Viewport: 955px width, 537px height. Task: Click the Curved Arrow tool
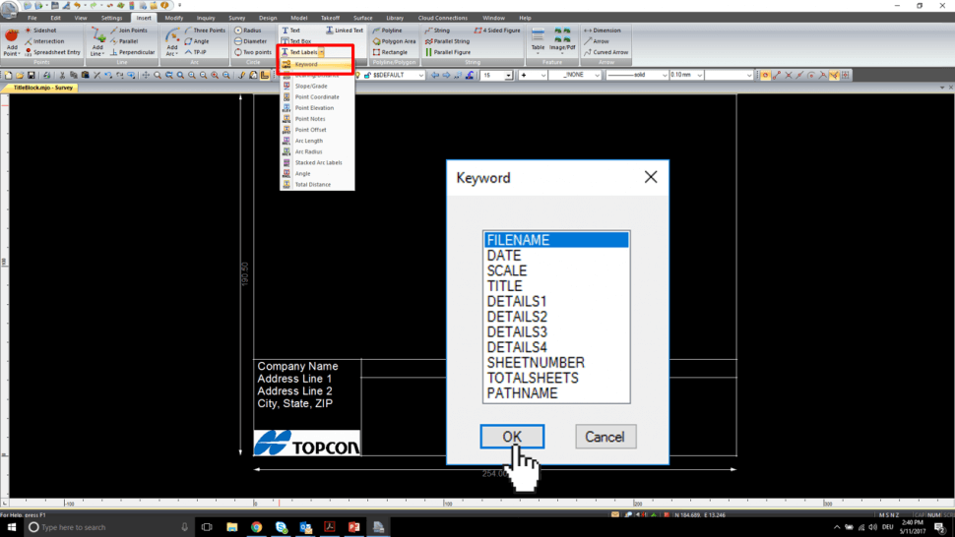[x=605, y=52]
